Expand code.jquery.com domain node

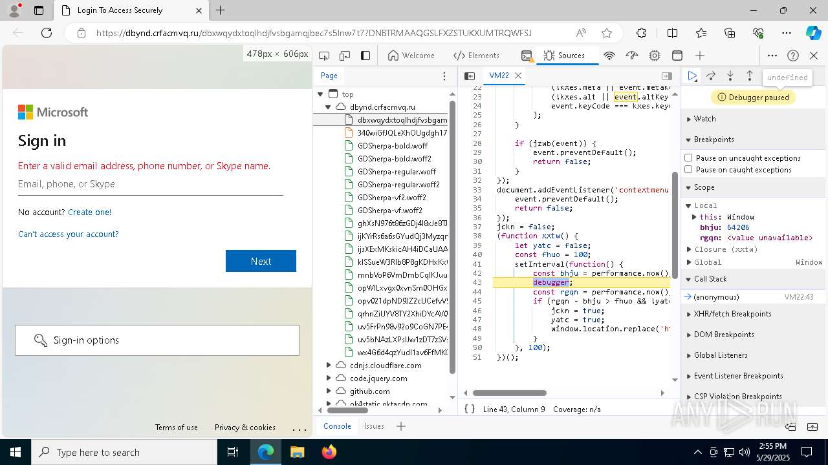(x=328, y=378)
